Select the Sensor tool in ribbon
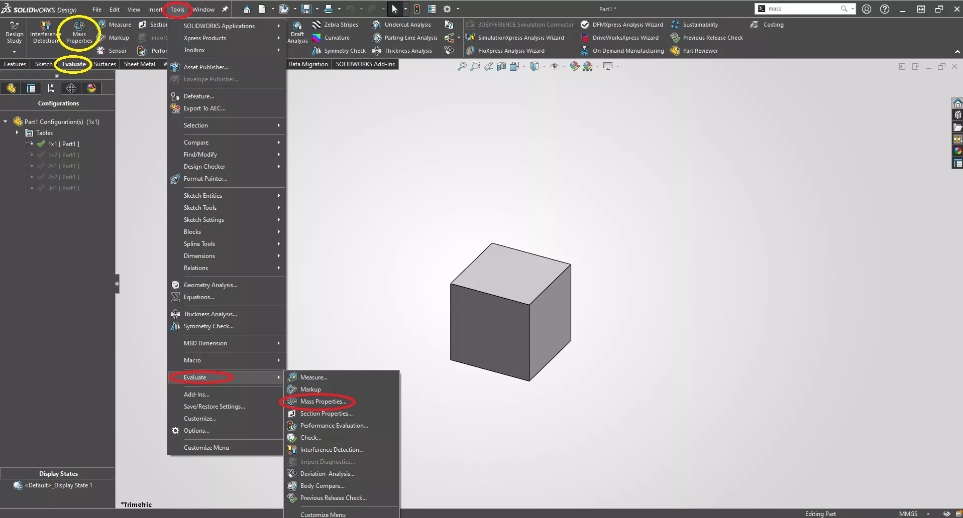Image resolution: width=963 pixels, height=518 pixels. [x=113, y=51]
